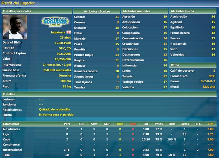
Task: Click the 'Remates cabeza' attribute label
Action: tap(86, 71)
